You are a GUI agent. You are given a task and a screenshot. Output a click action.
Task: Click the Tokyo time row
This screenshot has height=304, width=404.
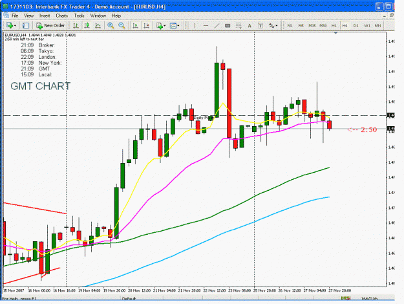37,51
